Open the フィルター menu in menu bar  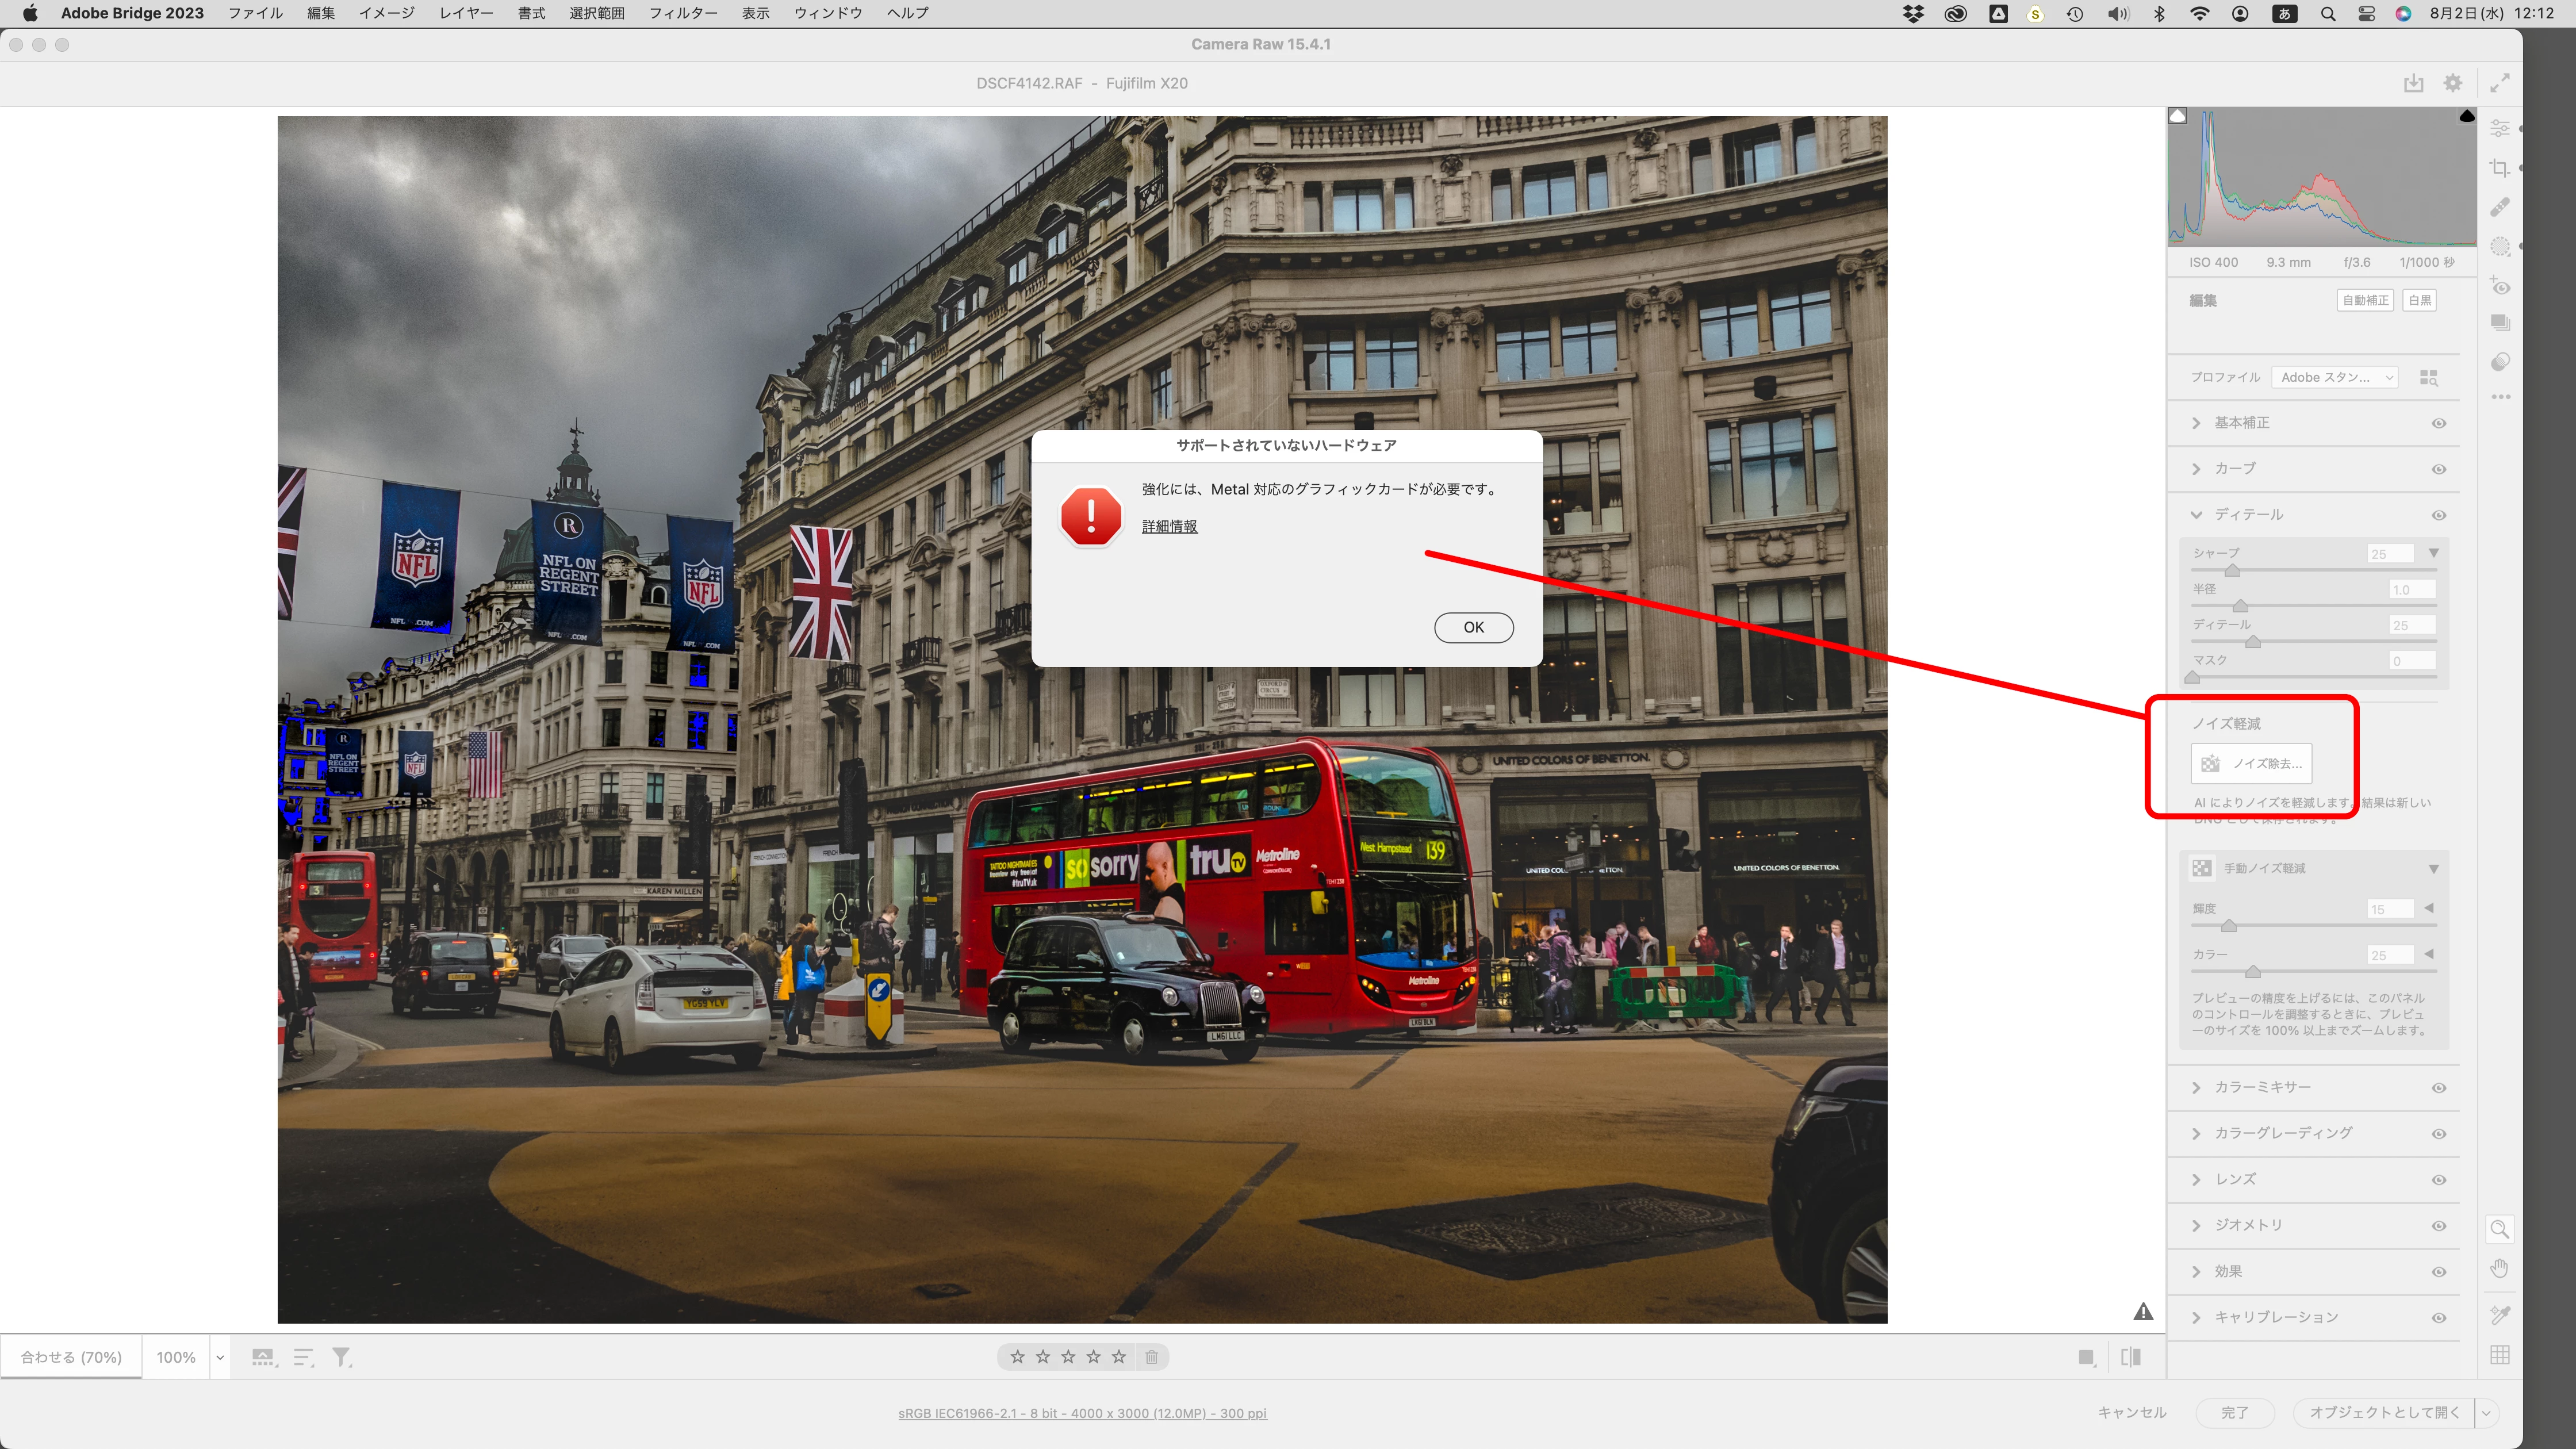coord(682,13)
